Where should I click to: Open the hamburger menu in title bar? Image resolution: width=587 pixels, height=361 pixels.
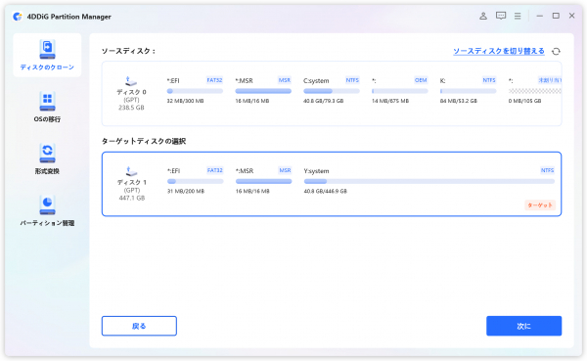pos(518,16)
